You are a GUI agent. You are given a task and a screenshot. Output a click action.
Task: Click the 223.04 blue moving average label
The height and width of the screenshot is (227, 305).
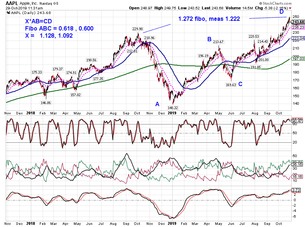(x=298, y=38)
